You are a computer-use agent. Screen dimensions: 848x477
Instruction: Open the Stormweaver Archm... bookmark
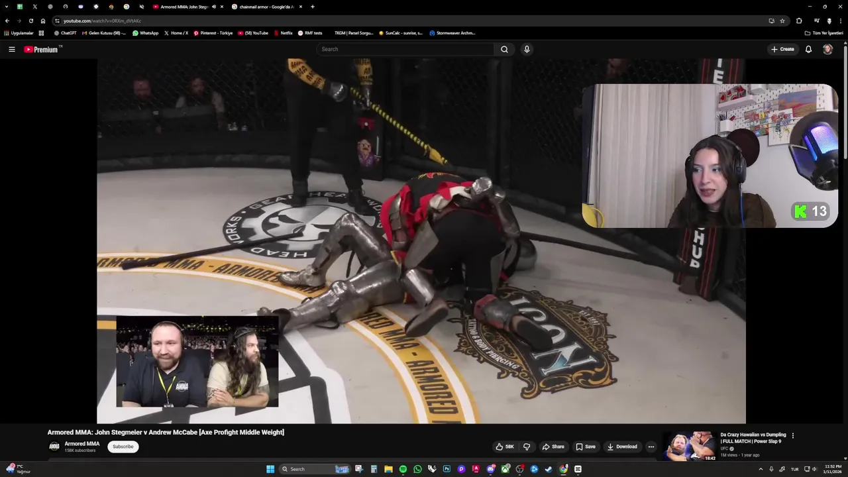point(452,33)
